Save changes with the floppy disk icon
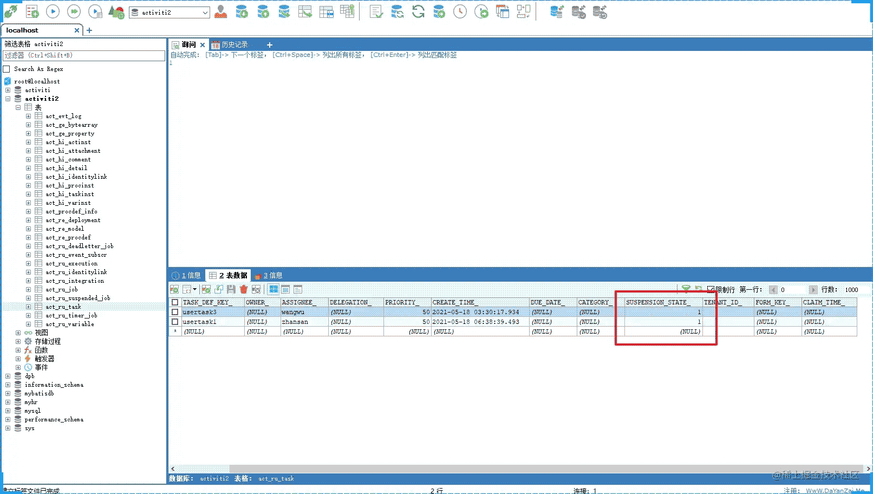The width and height of the screenshot is (873, 494). pyautogui.click(x=231, y=290)
